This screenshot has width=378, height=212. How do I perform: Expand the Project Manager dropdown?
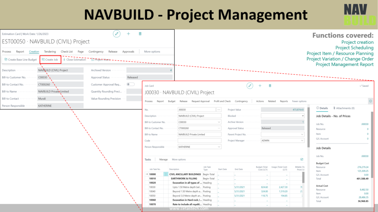(282, 141)
